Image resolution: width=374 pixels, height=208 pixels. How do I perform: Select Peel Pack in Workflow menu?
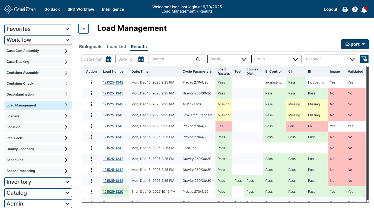[38, 138]
